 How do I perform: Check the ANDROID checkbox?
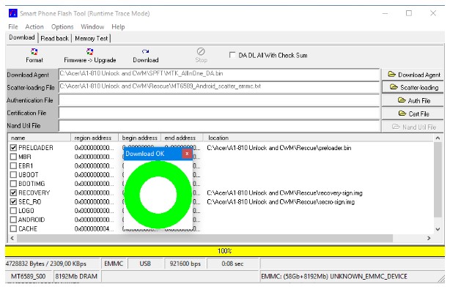(13, 220)
